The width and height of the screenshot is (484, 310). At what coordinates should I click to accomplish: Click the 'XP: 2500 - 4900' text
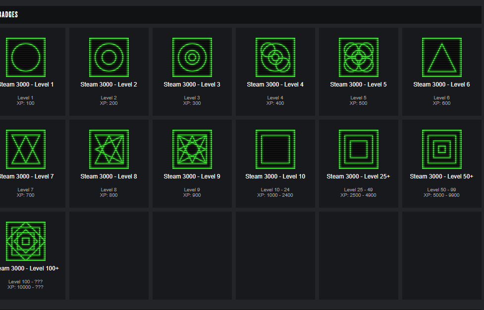358,195
